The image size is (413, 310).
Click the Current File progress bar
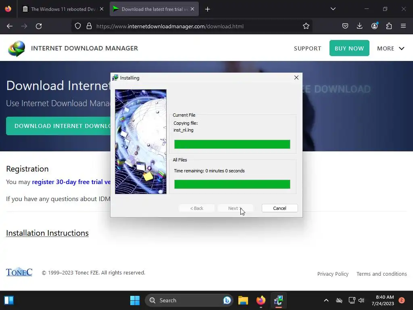click(232, 144)
